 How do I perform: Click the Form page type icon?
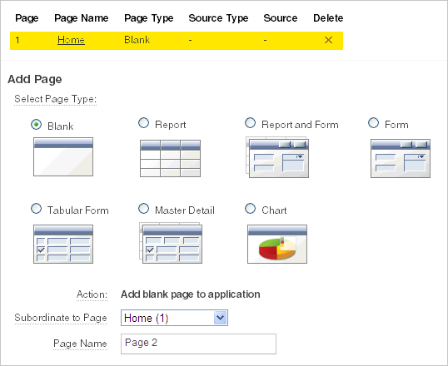(401, 158)
